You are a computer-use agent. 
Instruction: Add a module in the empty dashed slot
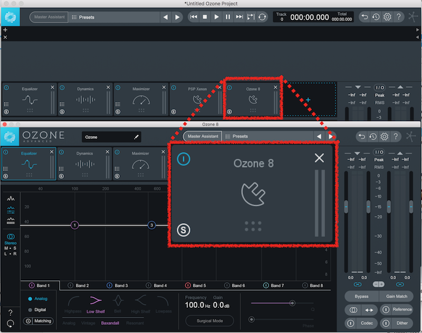(x=308, y=100)
